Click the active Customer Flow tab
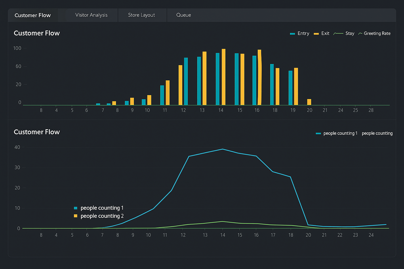 click(x=33, y=15)
